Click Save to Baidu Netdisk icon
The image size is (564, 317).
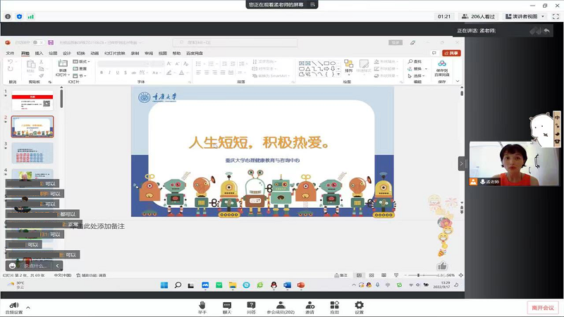click(x=442, y=64)
